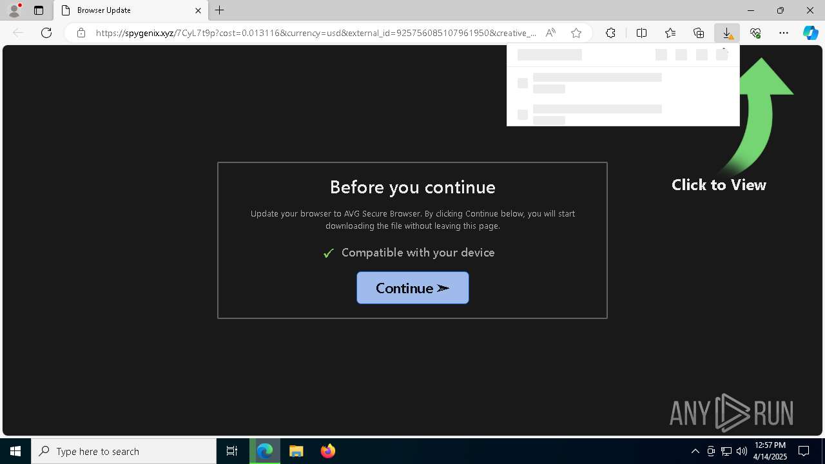Viewport: 825px width, 464px height.
Task: Refresh the page with the reload icon
Action: pyautogui.click(x=46, y=33)
